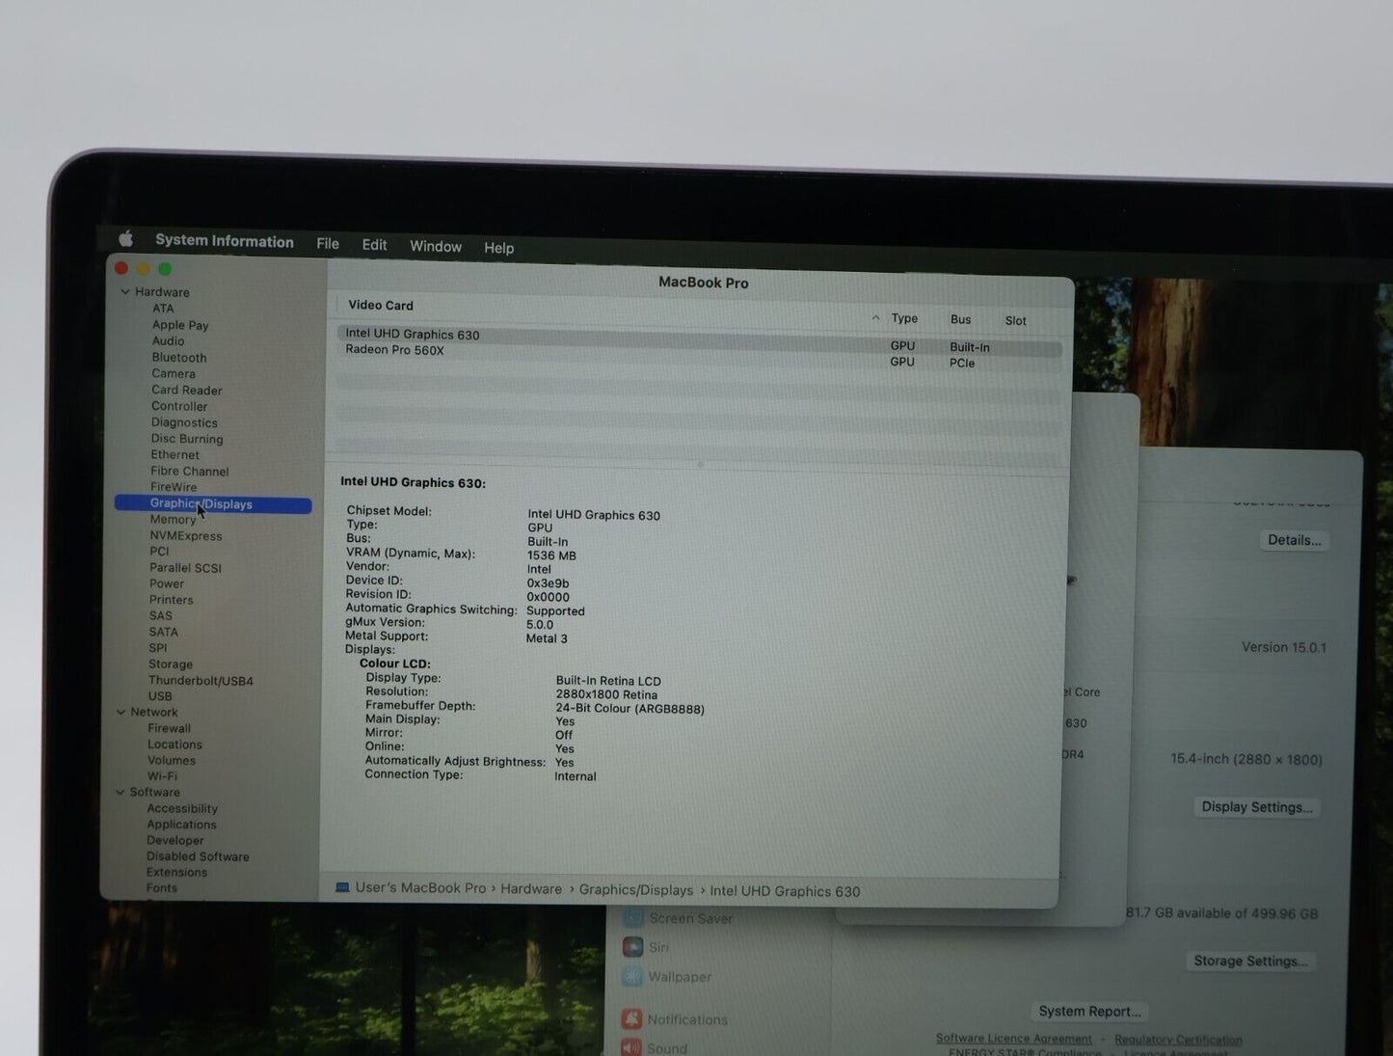Select USB in the sidebar
This screenshot has width=1393, height=1056.
point(160,696)
